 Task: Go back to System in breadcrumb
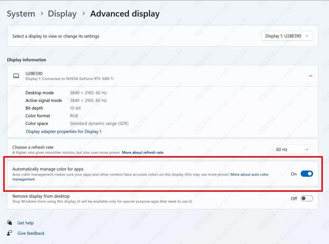(x=21, y=14)
